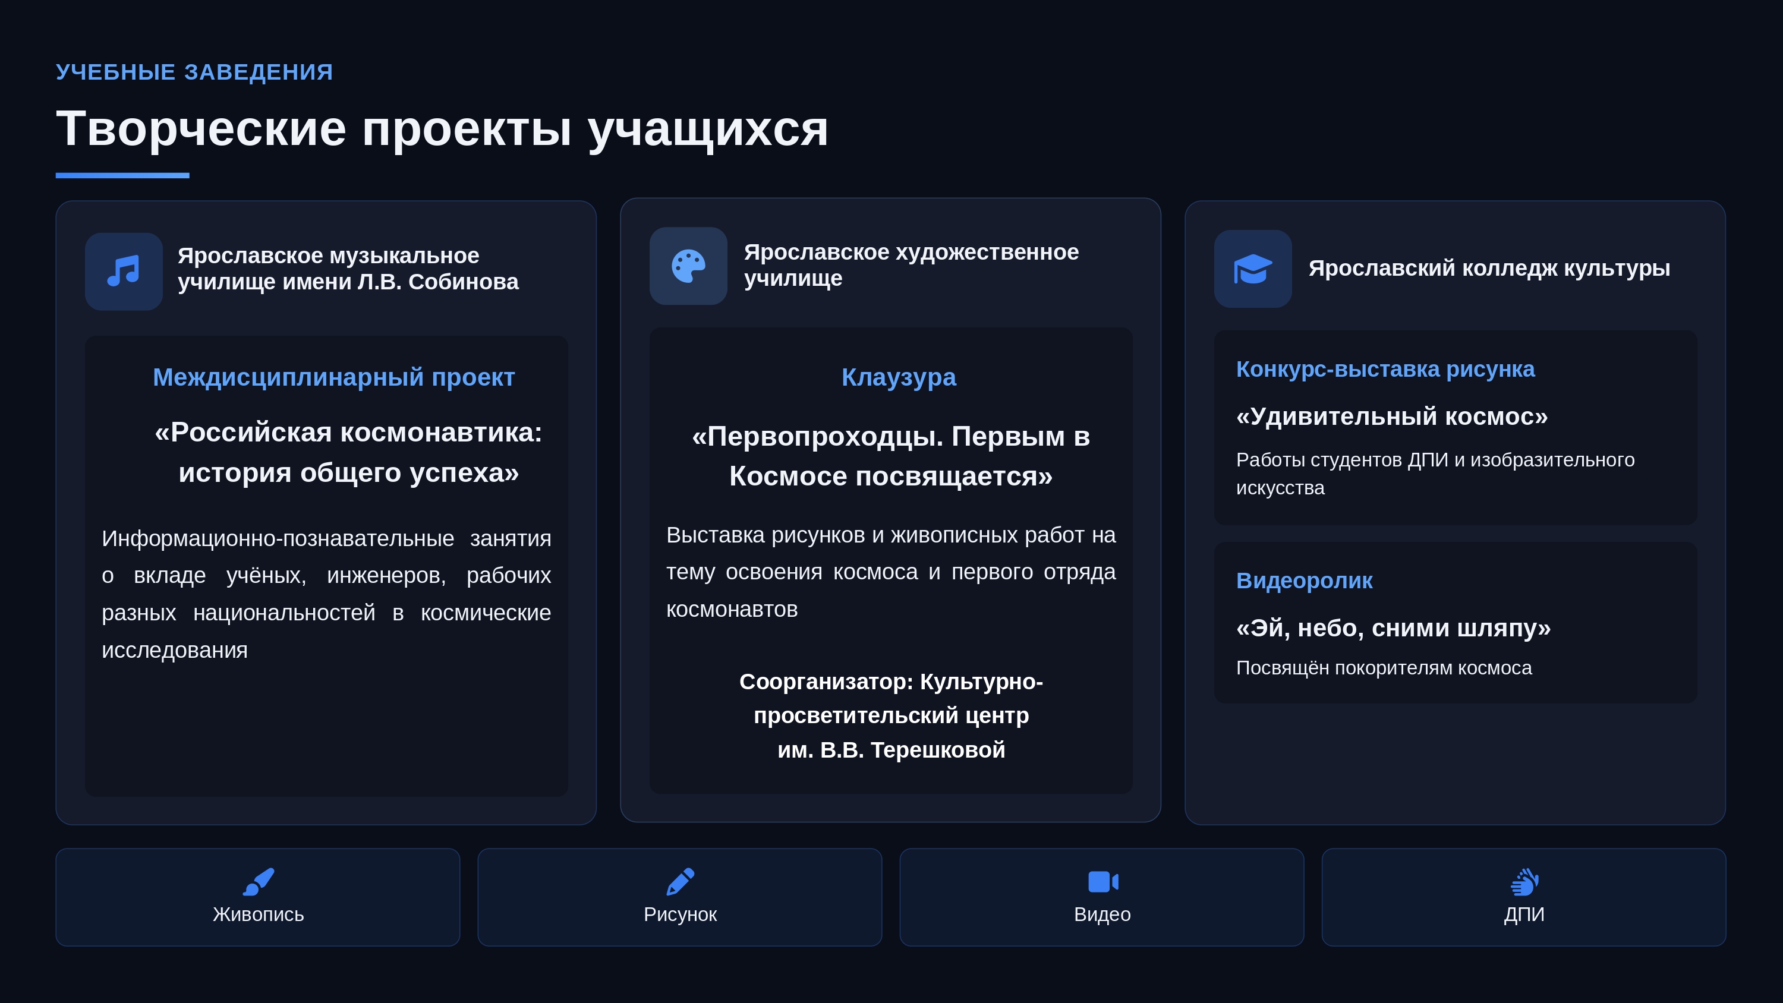Click the hands icon above ДПИ
1783x1003 pixels.
[1524, 882]
